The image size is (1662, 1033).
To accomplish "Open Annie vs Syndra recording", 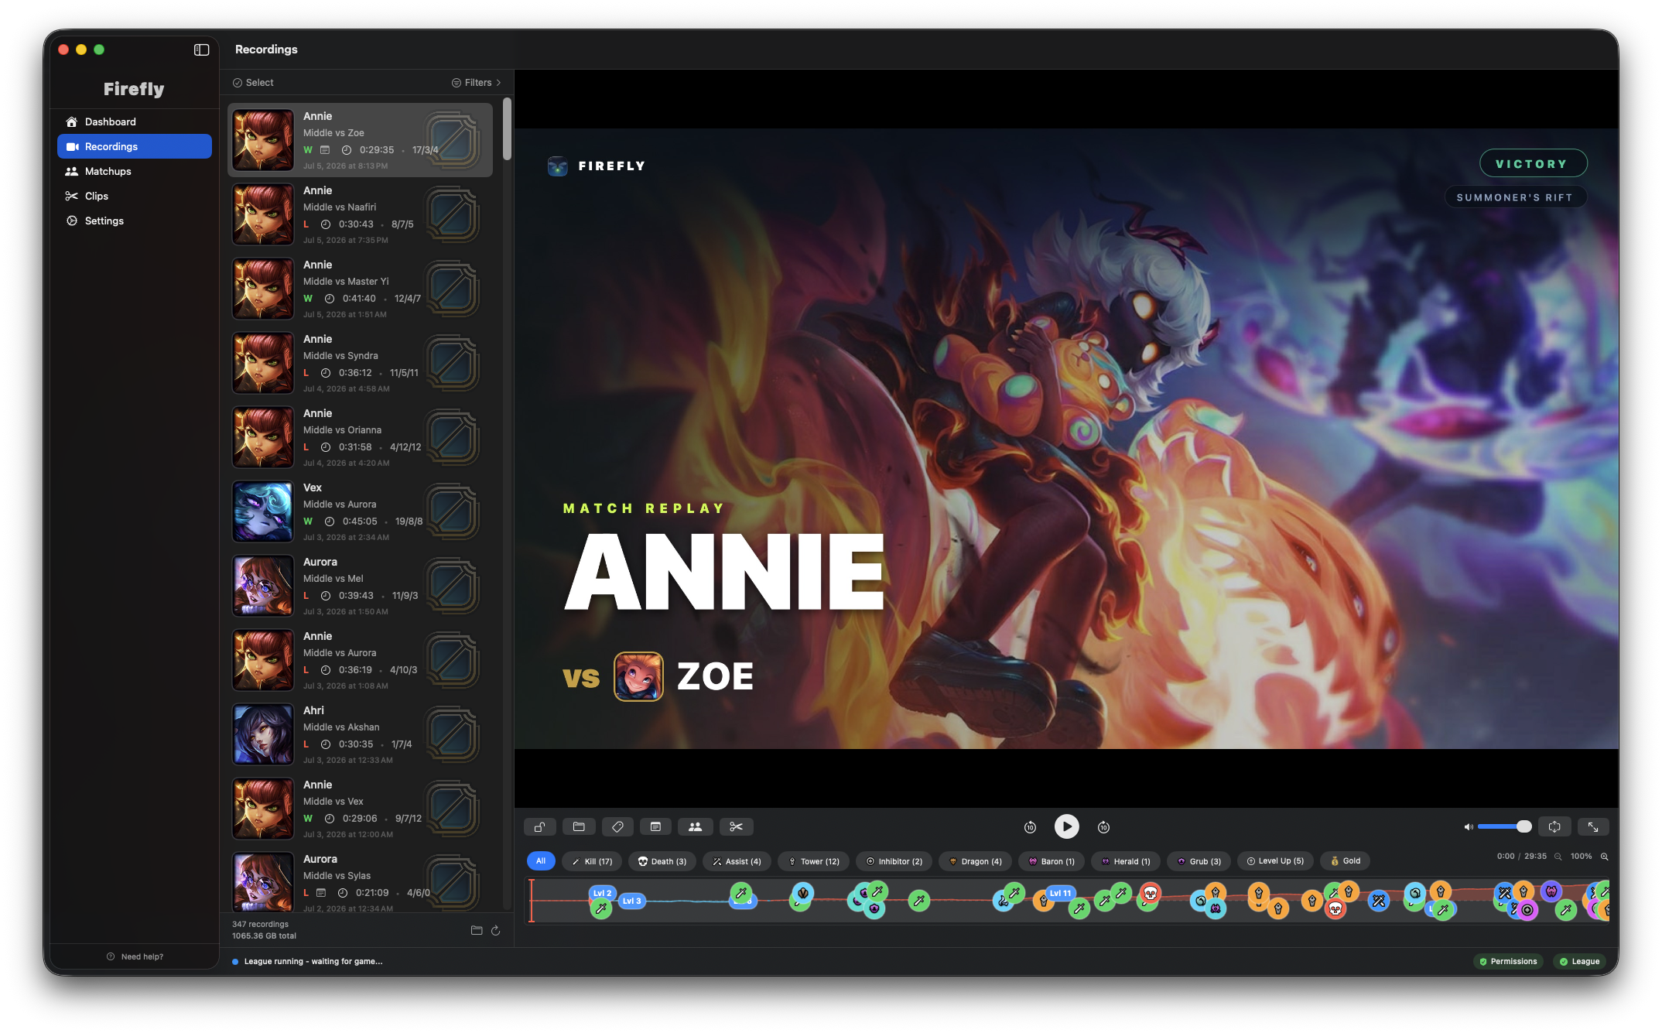I will pos(361,363).
